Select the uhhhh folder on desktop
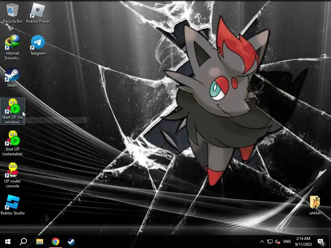 [315, 205]
